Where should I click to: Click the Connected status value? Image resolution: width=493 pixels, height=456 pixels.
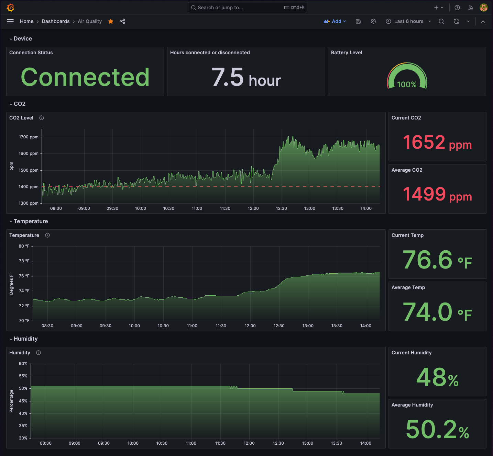click(x=85, y=77)
